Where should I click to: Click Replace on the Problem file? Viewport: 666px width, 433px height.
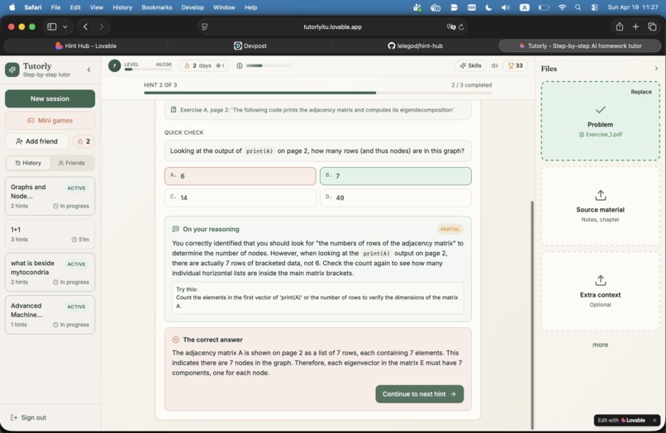(641, 92)
